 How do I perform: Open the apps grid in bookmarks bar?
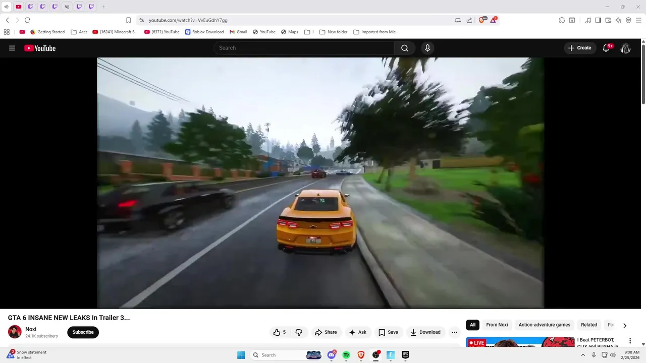coord(7,32)
